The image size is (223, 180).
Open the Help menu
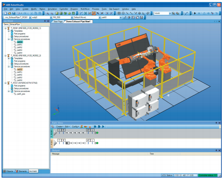(x=134, y=9)
